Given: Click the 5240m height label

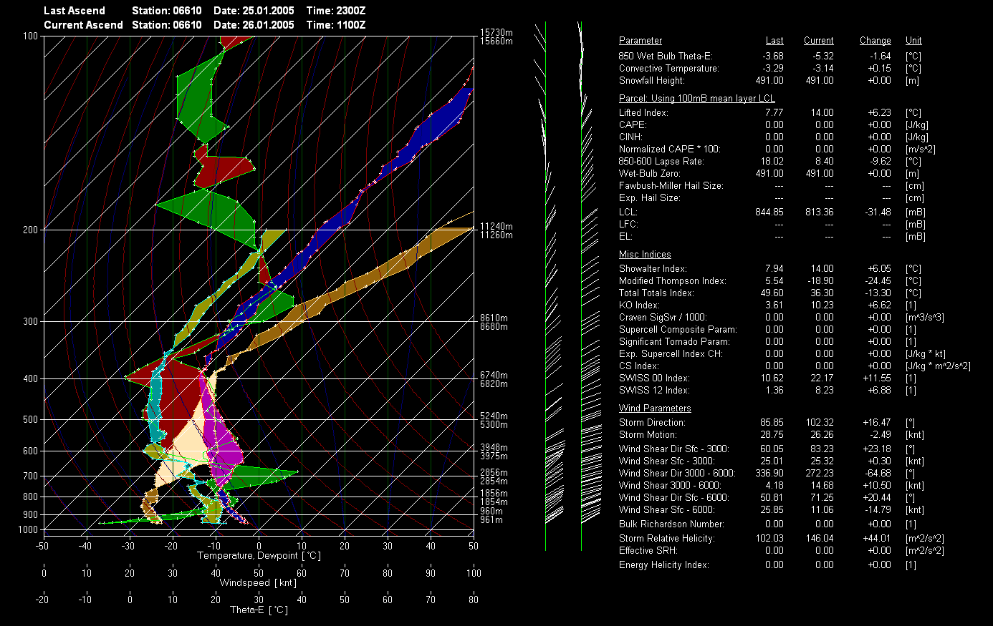Looking at the screenshot, I should 494,416.
